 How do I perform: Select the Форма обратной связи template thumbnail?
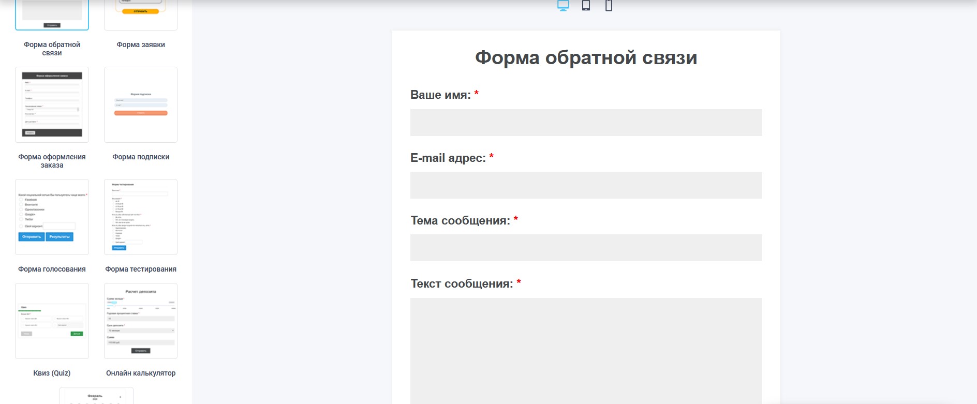pos(52,14)
